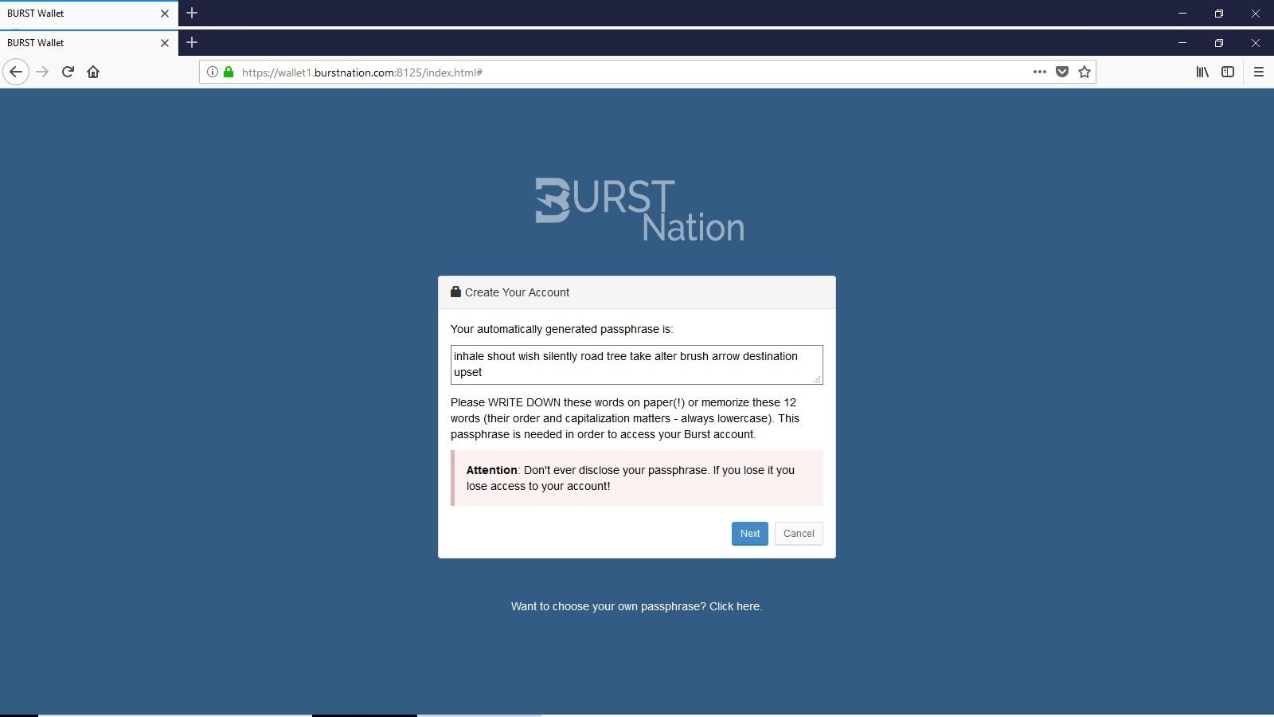Minimize the background browser window
1274x717 pixels.
tap(1182, 13)
